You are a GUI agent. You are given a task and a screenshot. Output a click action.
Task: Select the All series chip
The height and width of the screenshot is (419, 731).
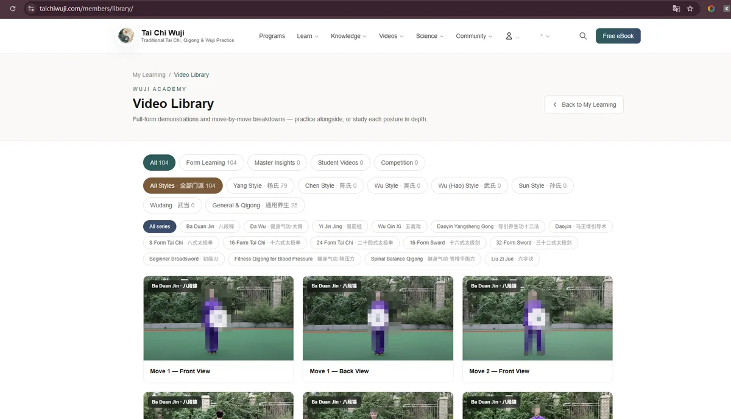160,226
